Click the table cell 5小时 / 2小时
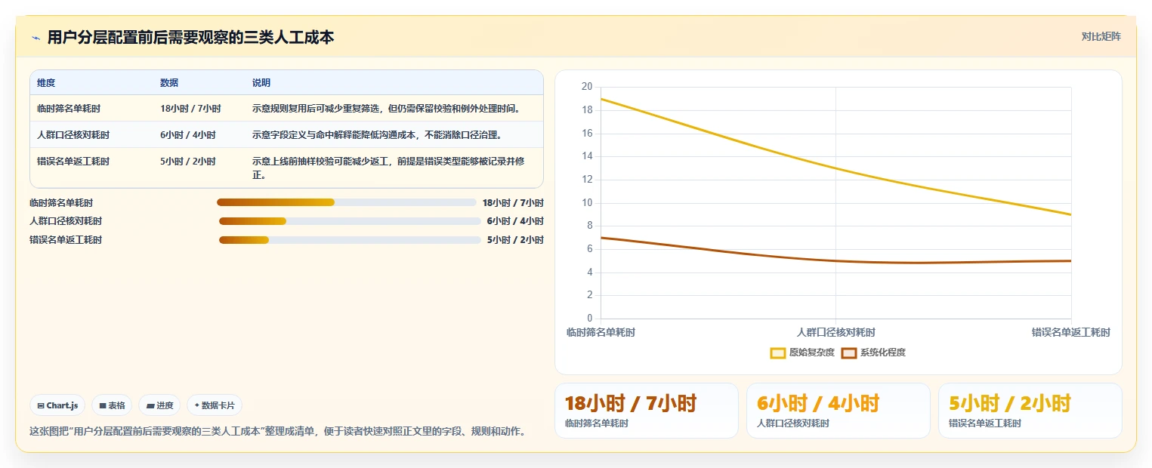The image size is (1152, 468). [188, 162]
